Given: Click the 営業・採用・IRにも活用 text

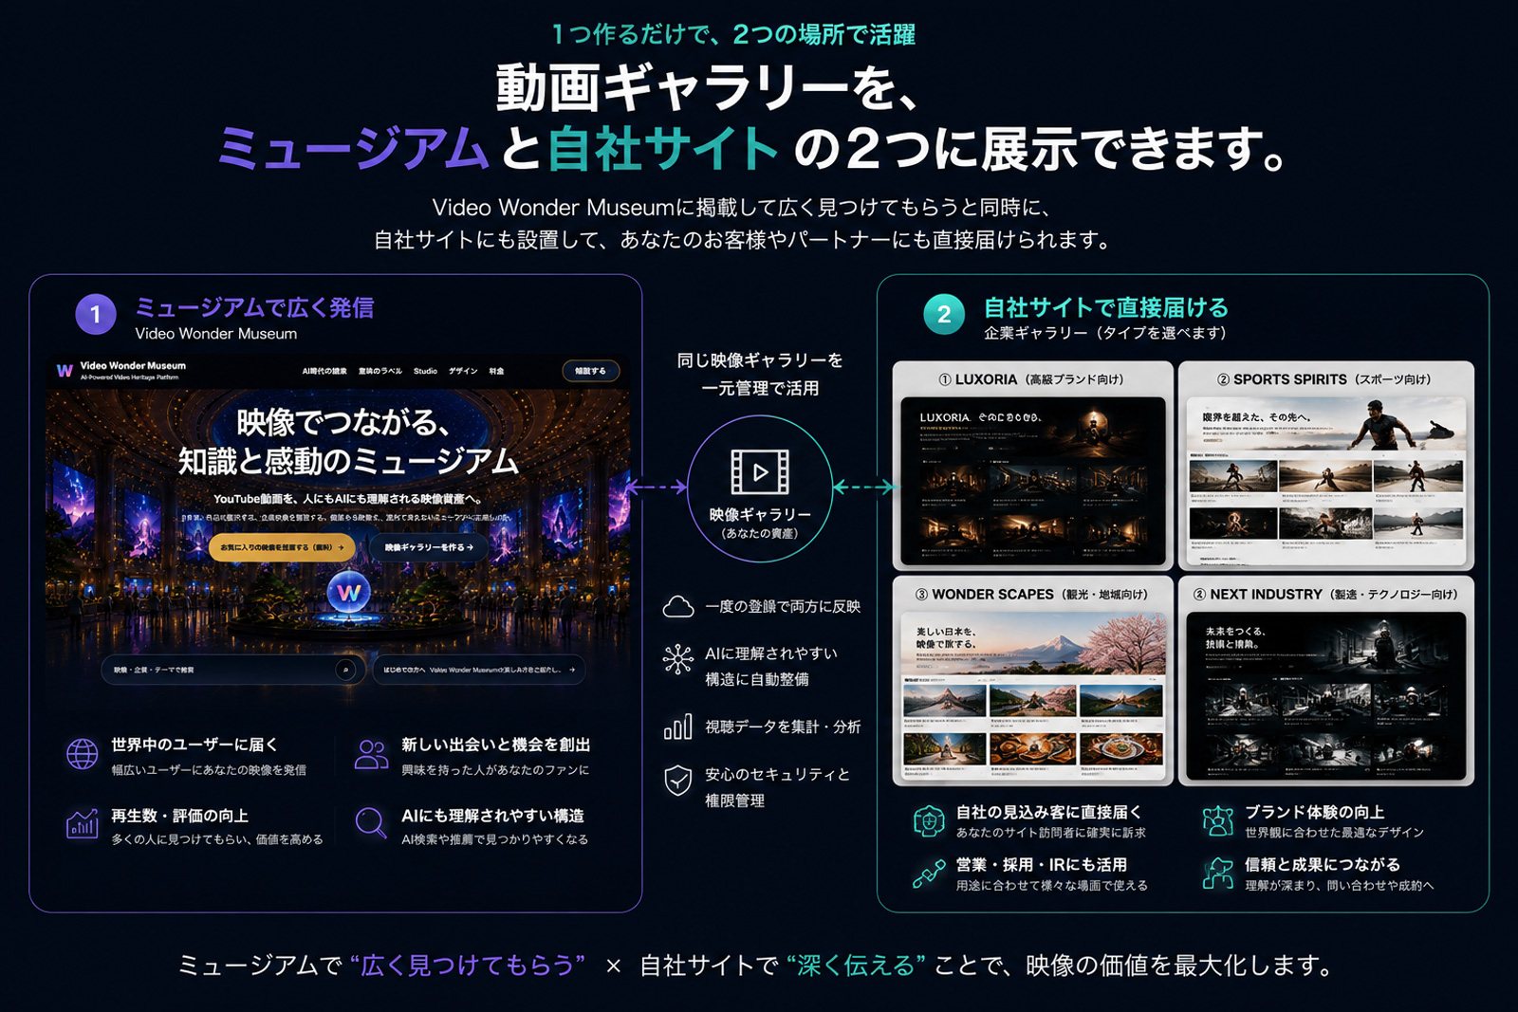Looking at the screenshot, I should coord(1042,865).
